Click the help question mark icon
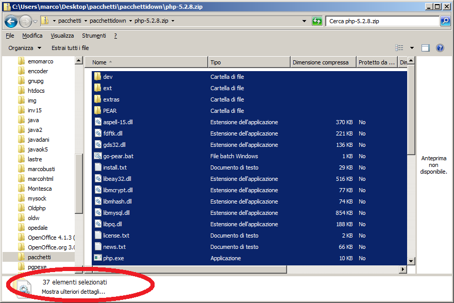 440,48
